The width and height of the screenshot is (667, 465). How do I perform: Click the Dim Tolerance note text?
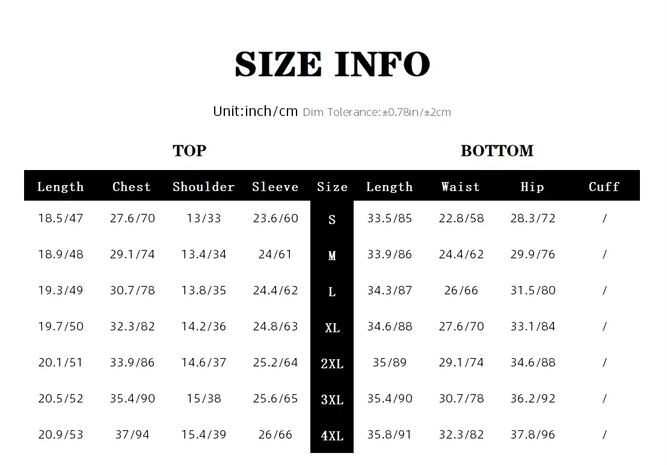[377, 112]
